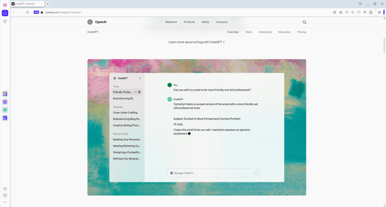Open the Designing a Compellin... conversation
Viewport: 386px width, 207px height.
click(x=127, y=152)
